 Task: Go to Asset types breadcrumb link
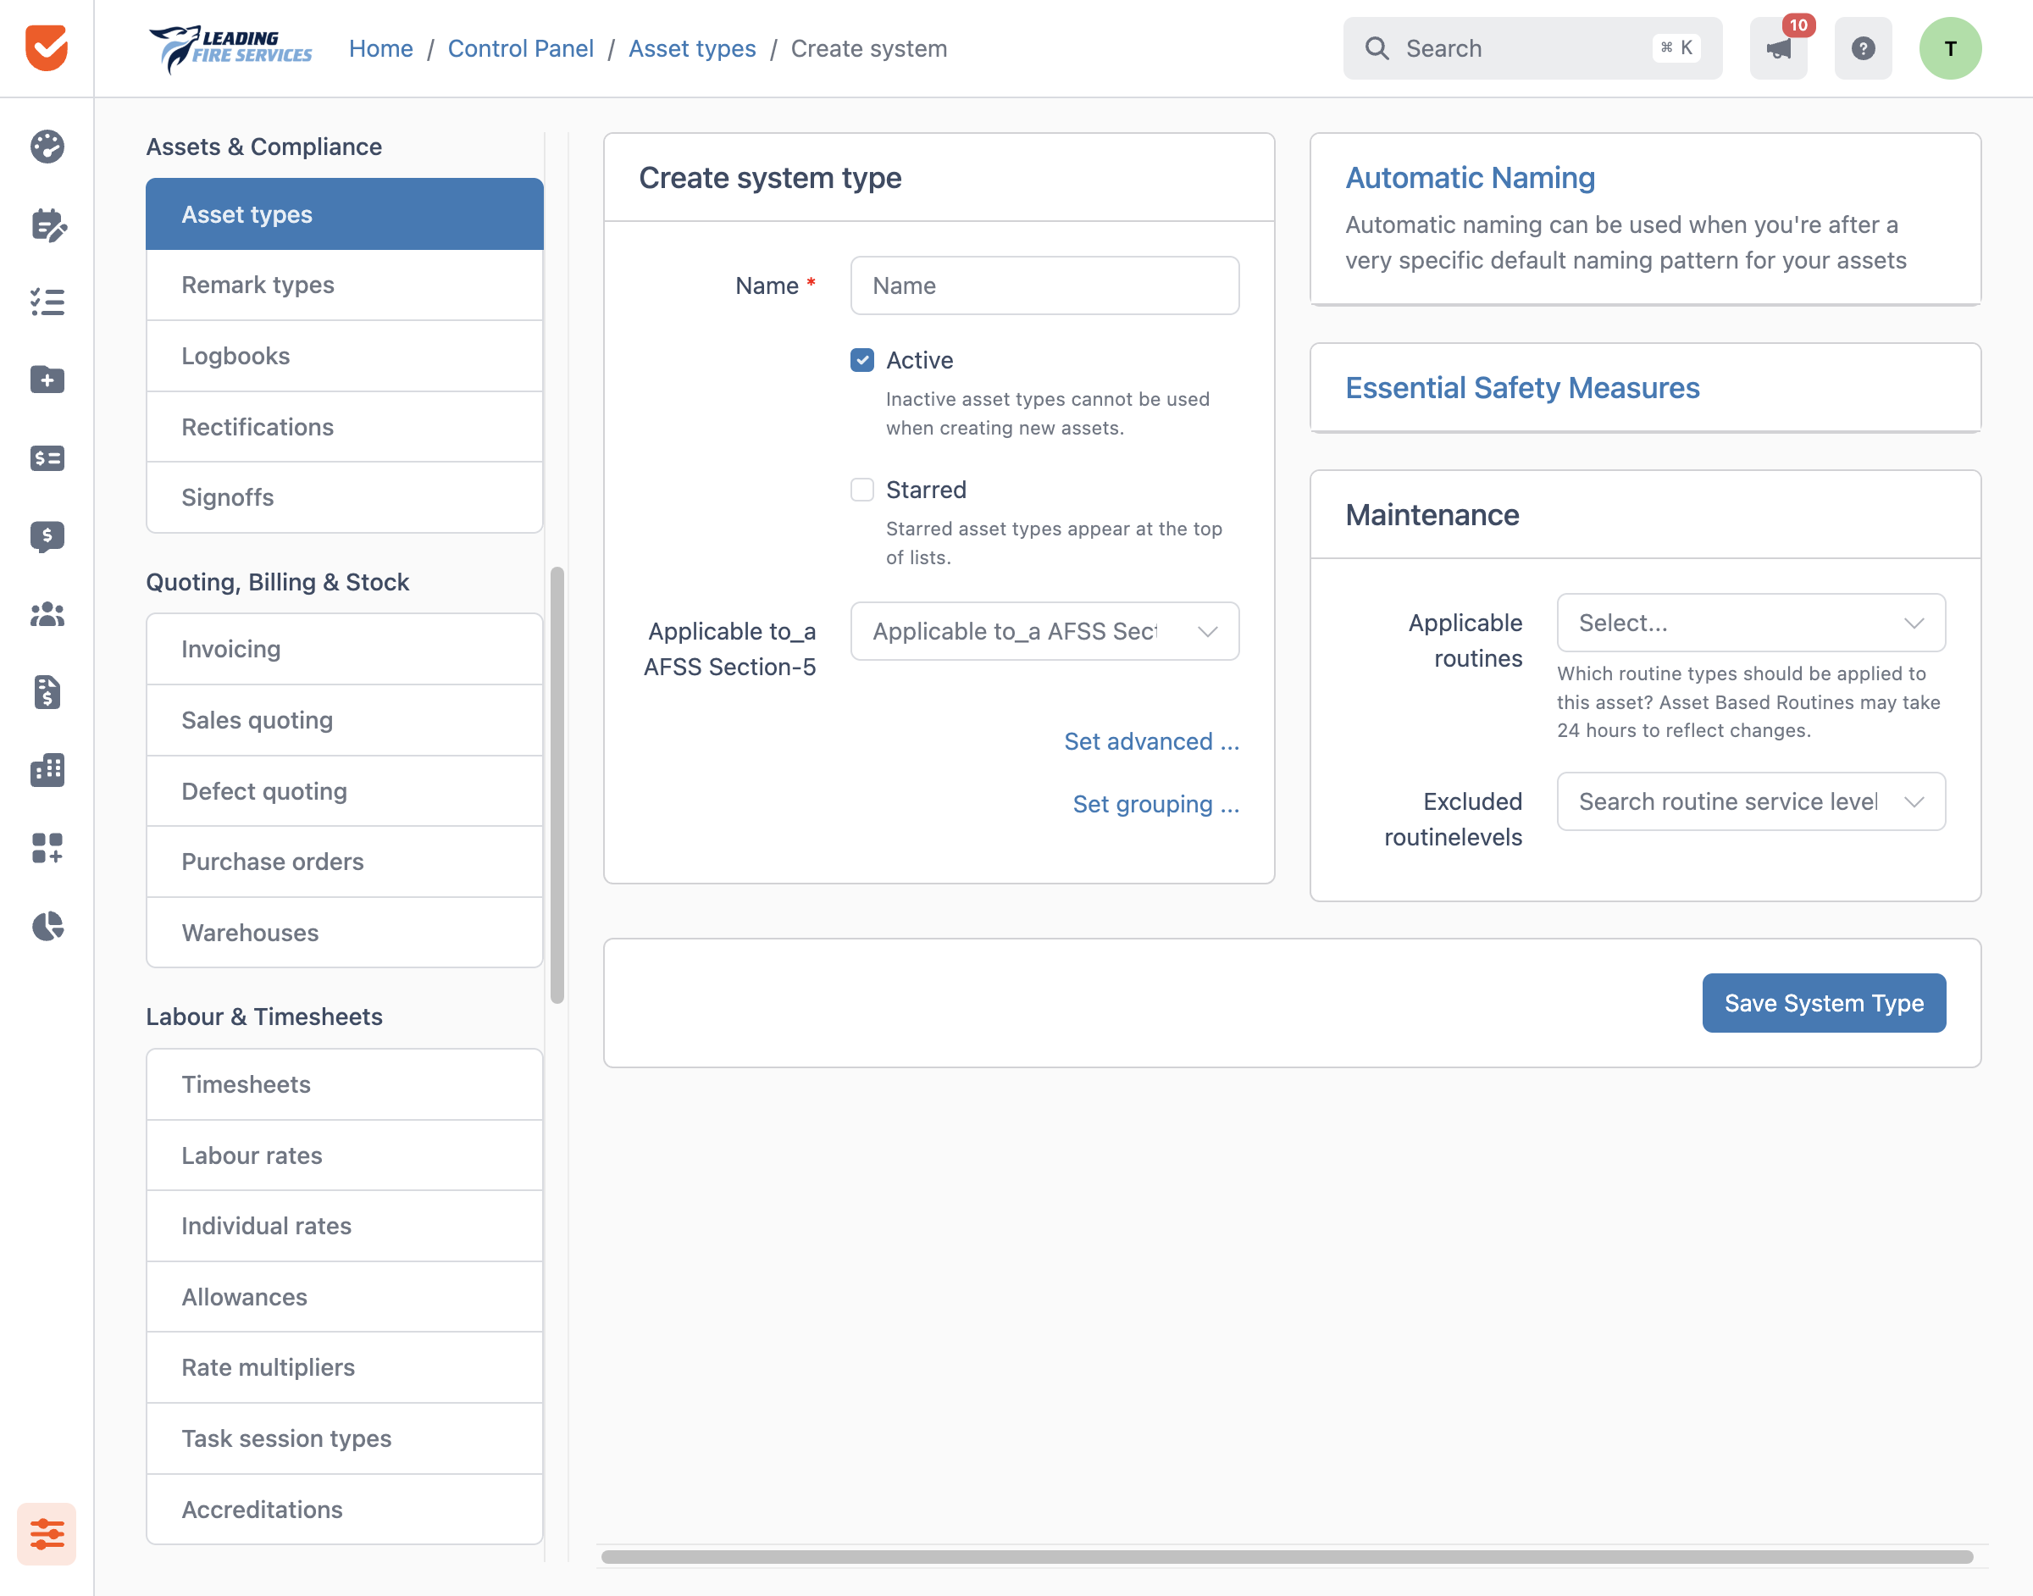pos(692,48)
